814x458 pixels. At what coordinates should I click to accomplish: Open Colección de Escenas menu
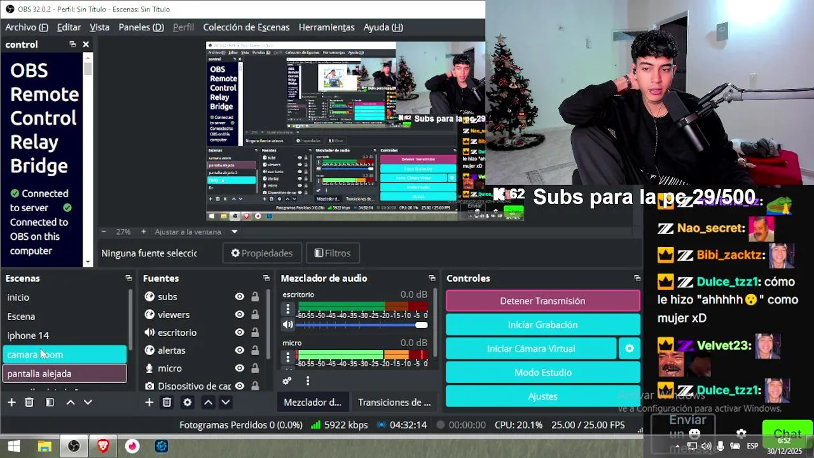[246, 27]
